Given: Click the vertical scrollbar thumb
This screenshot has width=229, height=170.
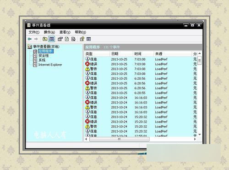Looking at the screenshot, I should pyautogui.click(x=200, y=60).
